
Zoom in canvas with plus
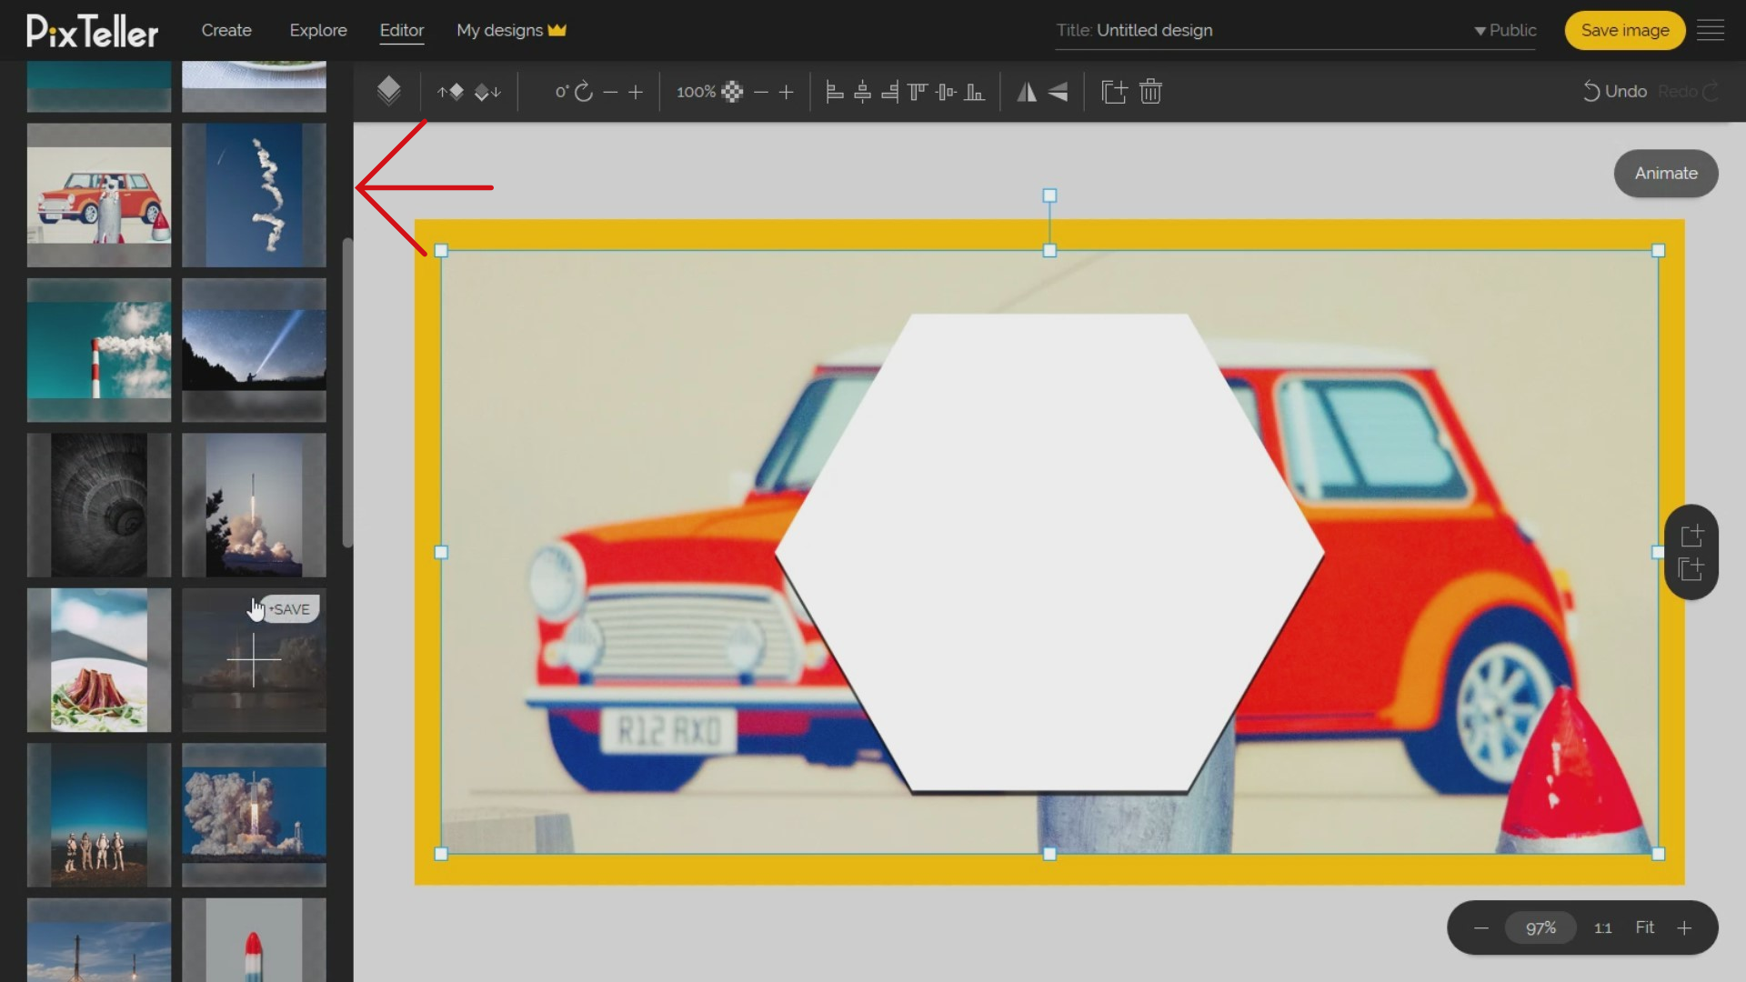coord(1684,928)
